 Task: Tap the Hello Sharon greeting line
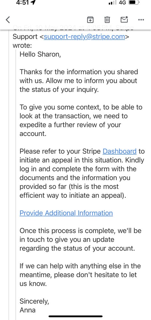[40, 54]
